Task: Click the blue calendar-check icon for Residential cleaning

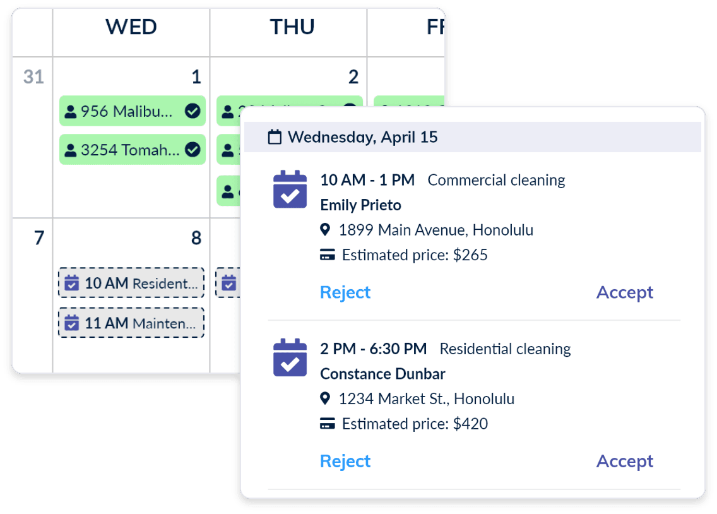Action: click(x=289, y=357)
